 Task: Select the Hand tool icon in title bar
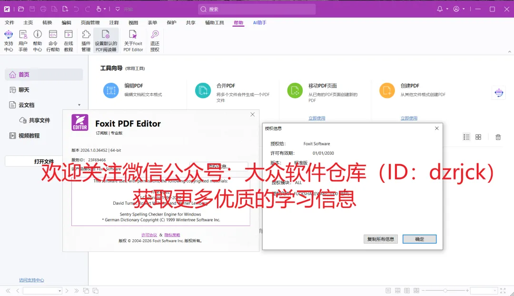(x=99, y=9)
